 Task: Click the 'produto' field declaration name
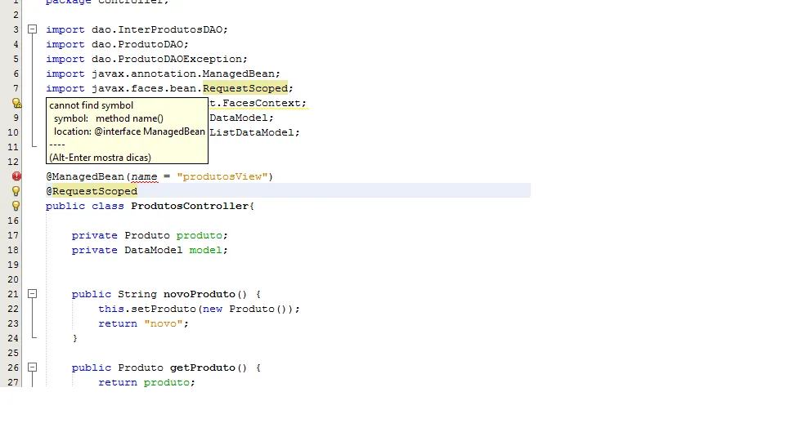(x=199, y=235)
